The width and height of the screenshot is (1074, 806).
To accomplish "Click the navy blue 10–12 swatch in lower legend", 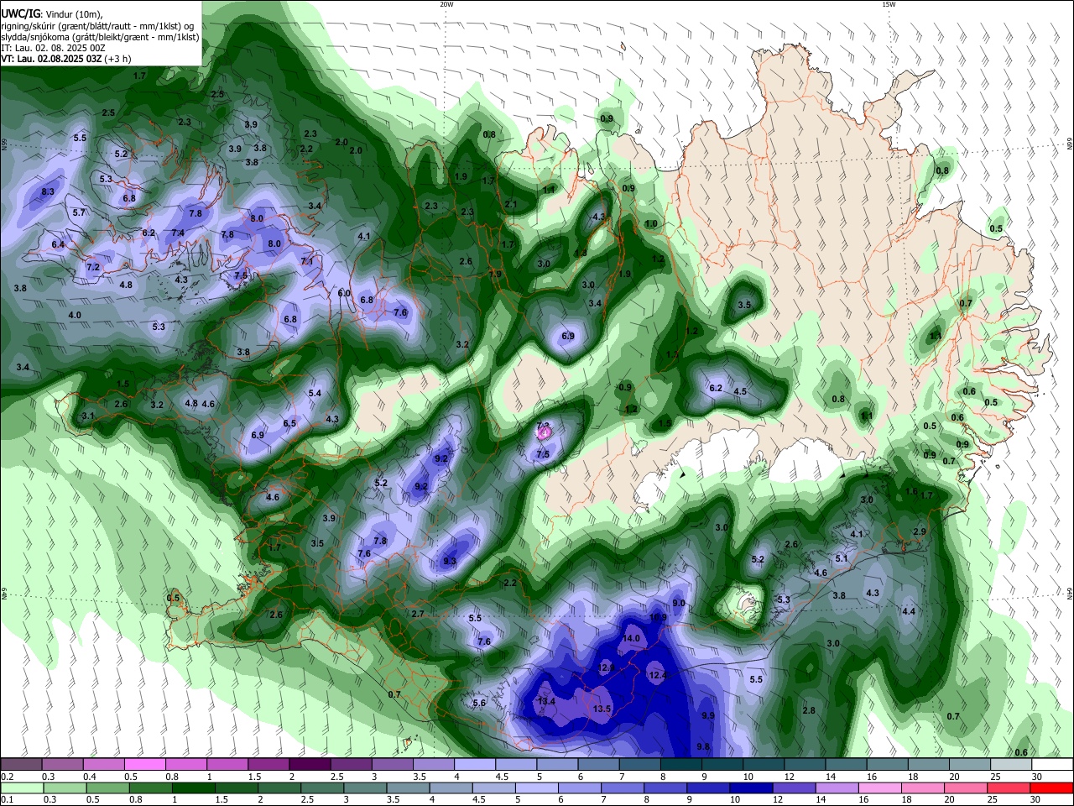I will pos(749,788).
